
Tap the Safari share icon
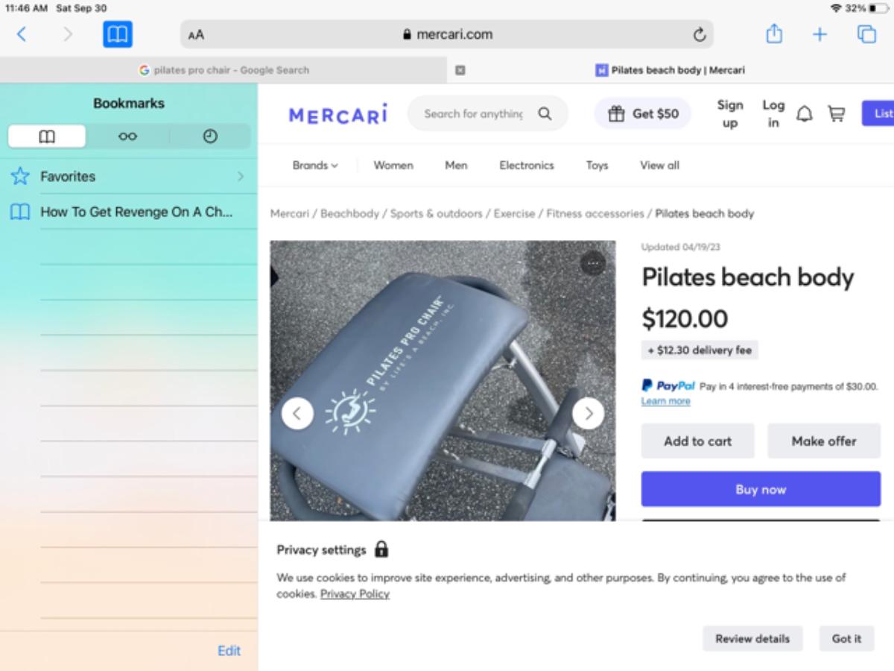[774, 34]
